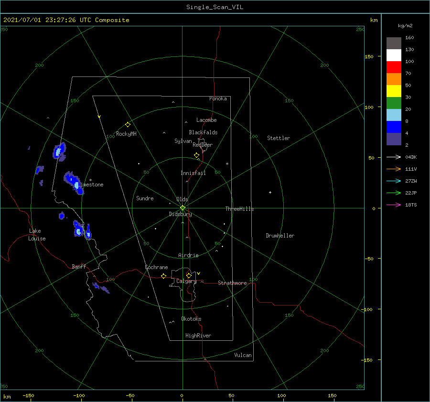Click the Strathmore town label
The width and height of the screenshot is (430, 402).
tap(232, 283)
